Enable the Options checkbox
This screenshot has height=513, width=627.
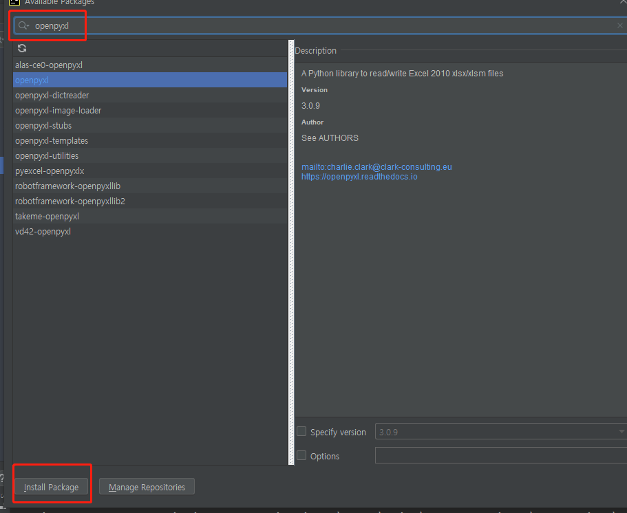click(301, 455)
